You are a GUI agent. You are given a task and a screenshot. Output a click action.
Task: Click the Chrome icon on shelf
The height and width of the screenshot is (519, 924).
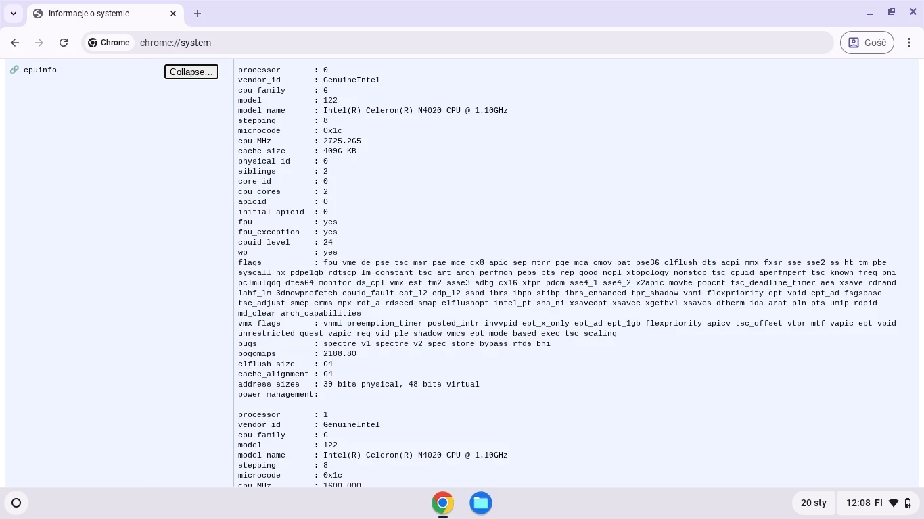[442, 503]
